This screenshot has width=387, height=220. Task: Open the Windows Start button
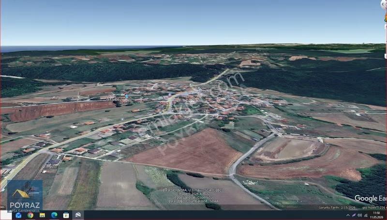6,215
